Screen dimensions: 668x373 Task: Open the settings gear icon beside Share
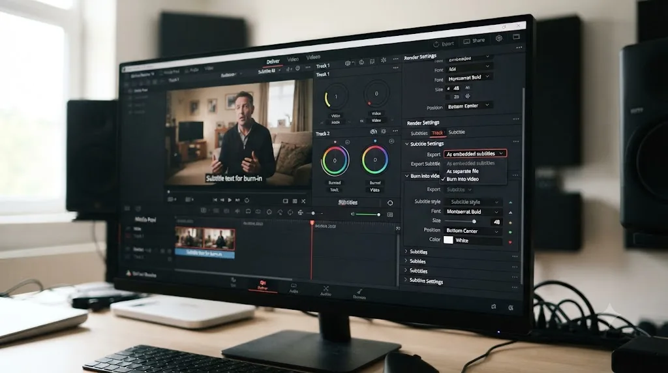tap(499, 38)
